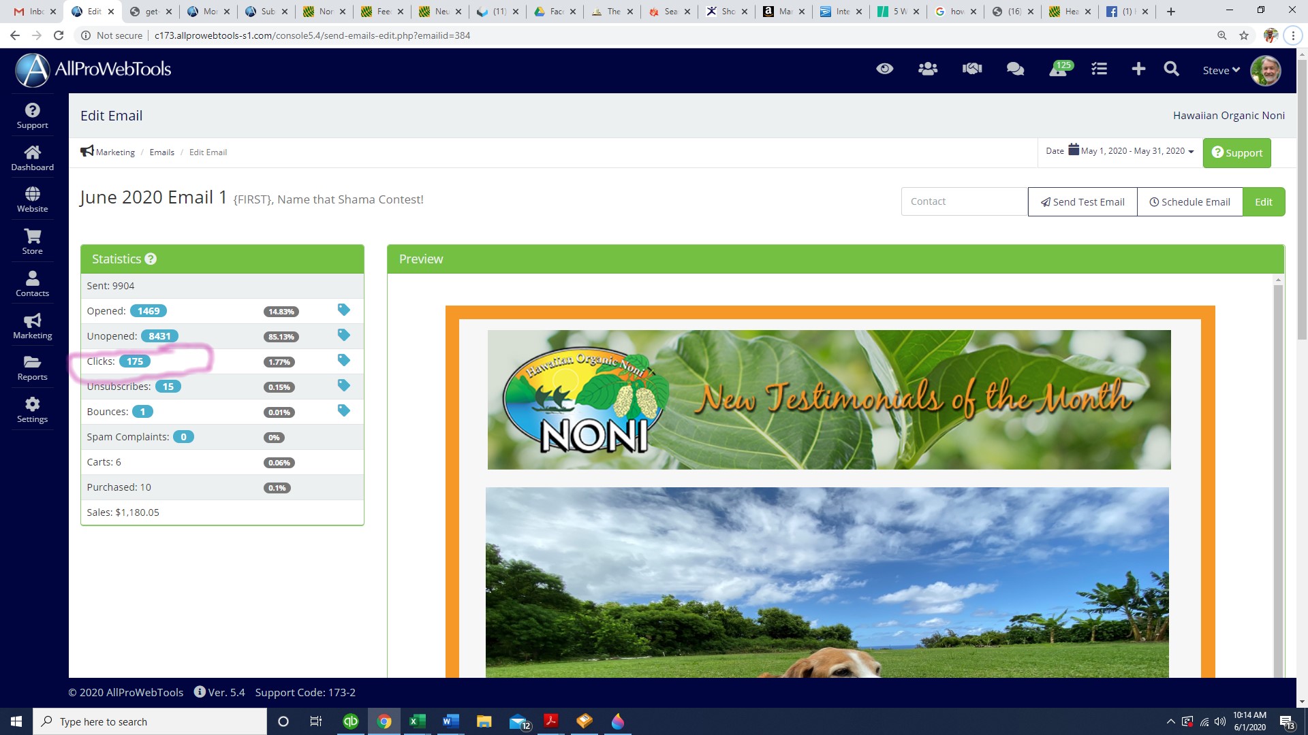This screenshot has height=735, width=1308.
Task: Open QuickBooks from taskbar
Action: pyautogui.click(x=350, y=721)
